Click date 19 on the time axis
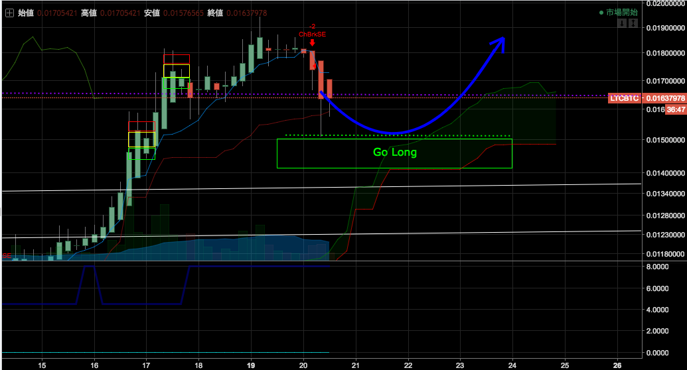The height and width of the screenshot is (370, 687). (x=251, y=365)
